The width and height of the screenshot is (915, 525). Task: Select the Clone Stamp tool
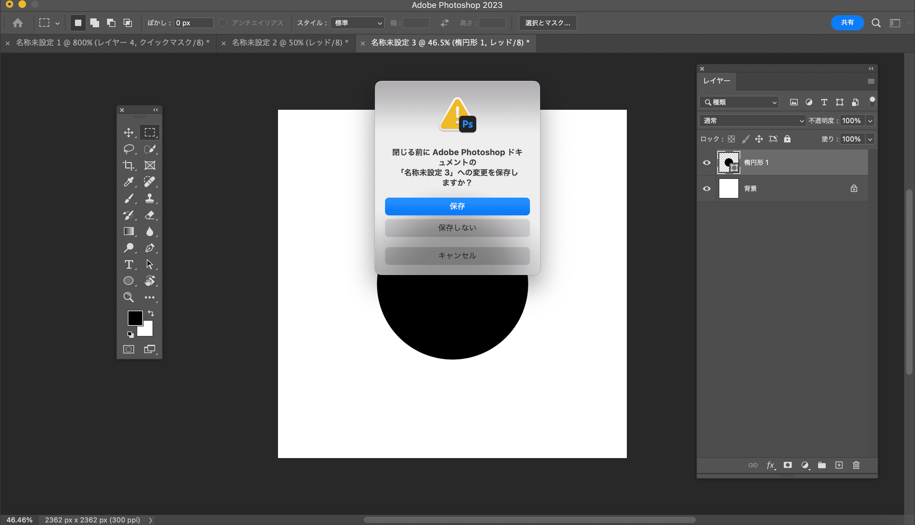pyautogui.click(x=150, y=198)
